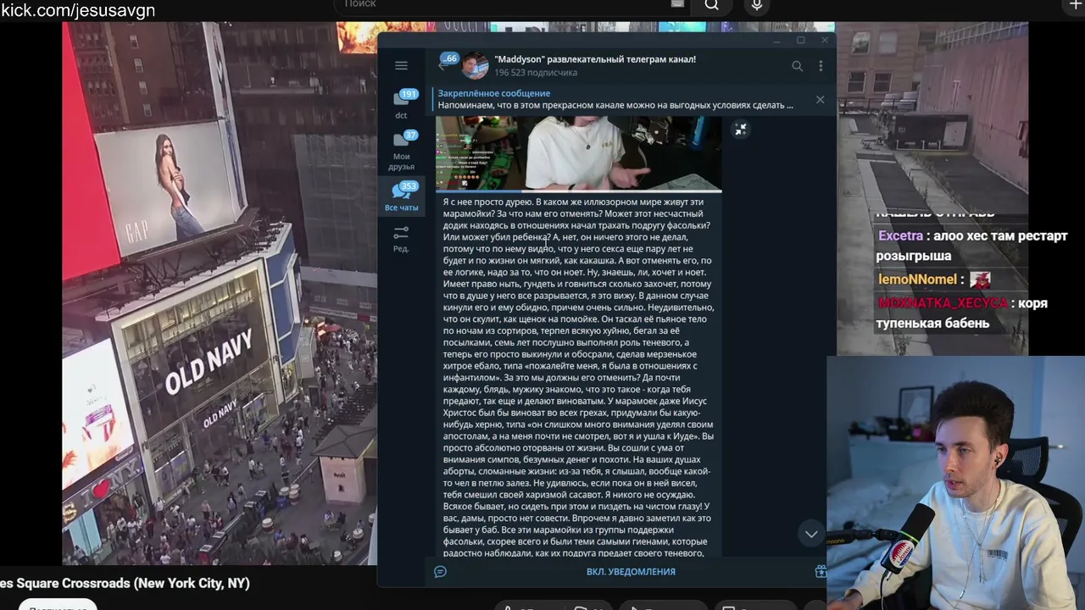Click the Times Square livestream video player

pyautogui.click(x=219, y=292)
